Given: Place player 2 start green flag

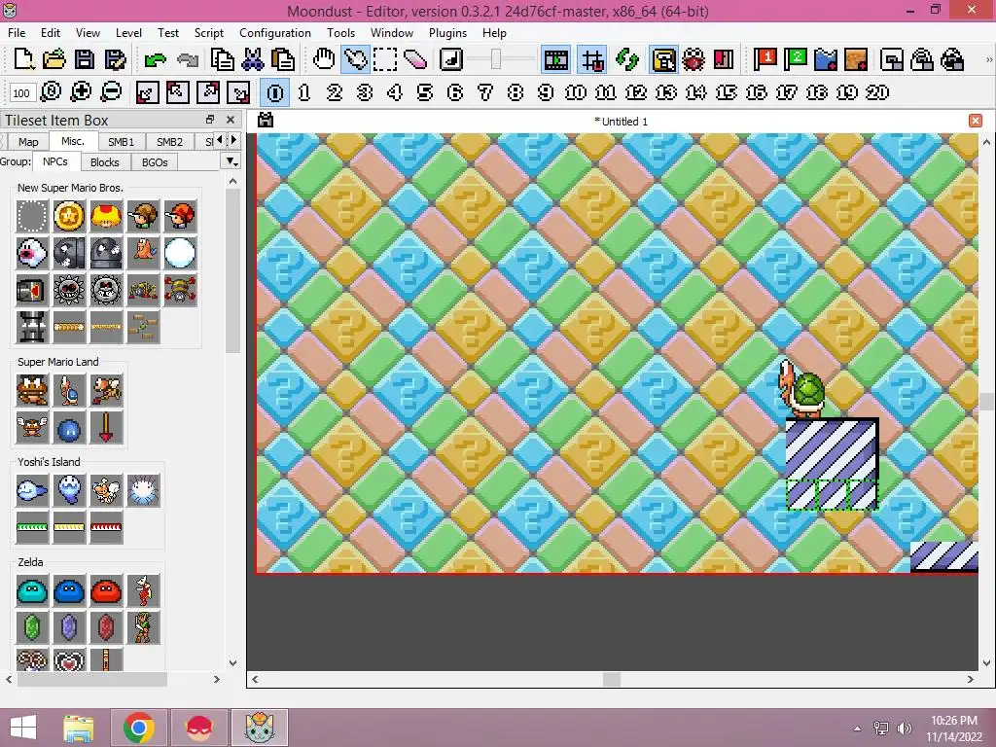Looking at the screenshot, I should 795,59.
